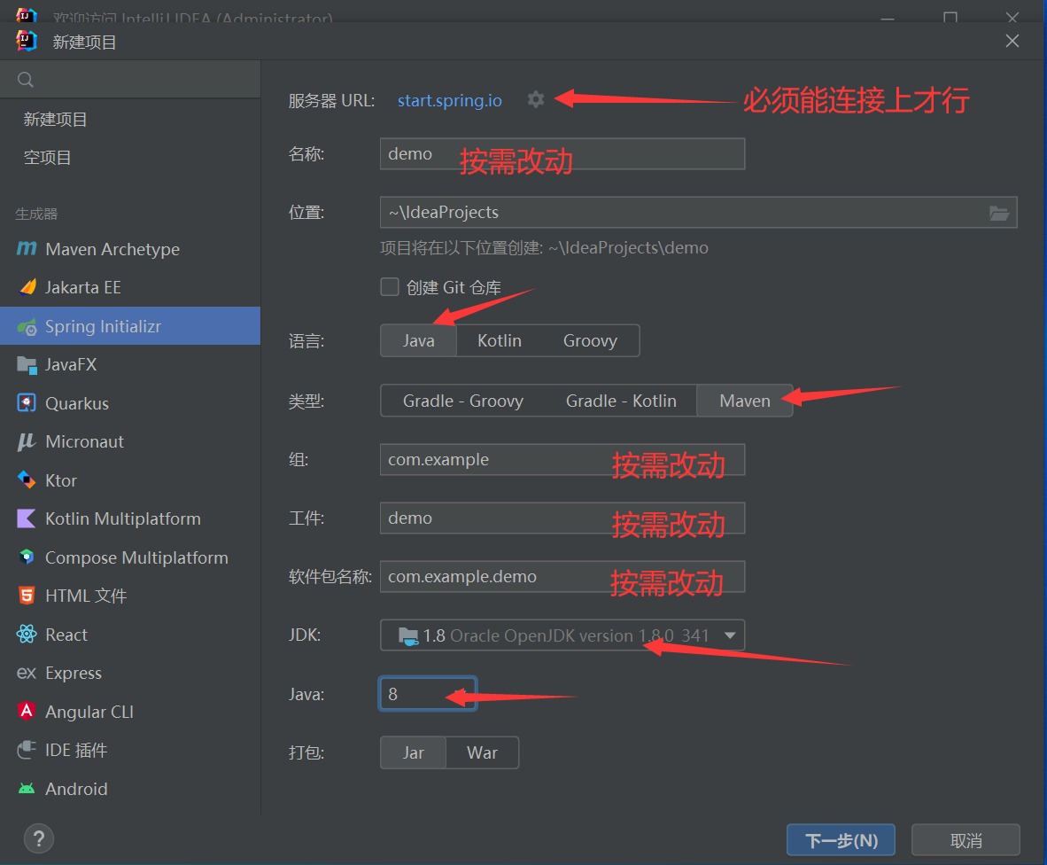Open the start.spring.io link
The image size is (1047, 865).
pos(449,100)
